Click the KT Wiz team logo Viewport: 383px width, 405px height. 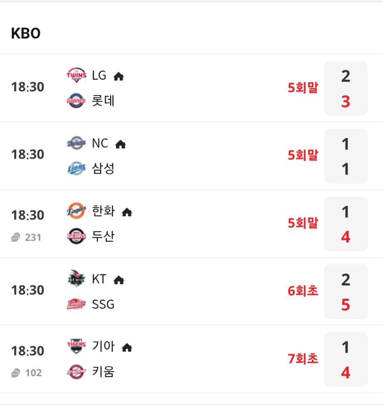click(76, 278)
